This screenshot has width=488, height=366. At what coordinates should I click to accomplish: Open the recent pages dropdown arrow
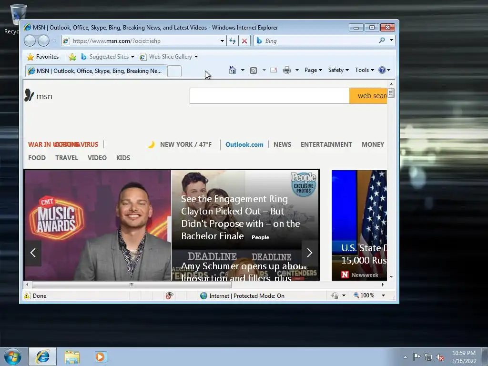coord(54,41)
